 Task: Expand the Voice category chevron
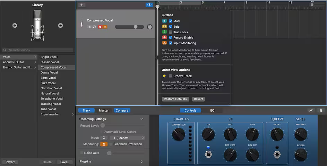[x=35, y=57]
